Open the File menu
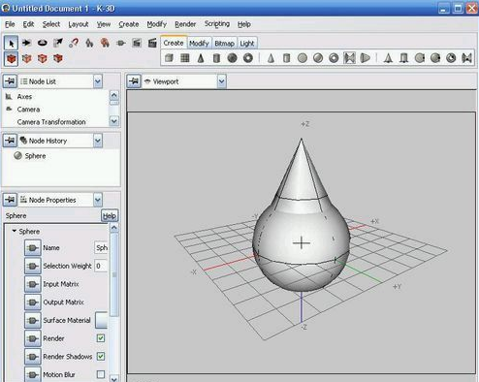 (x=10, y=24)
